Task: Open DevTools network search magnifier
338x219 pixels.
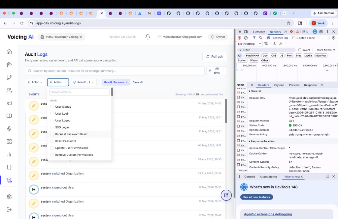Action: pyautogui.click(x=261, y=38)
